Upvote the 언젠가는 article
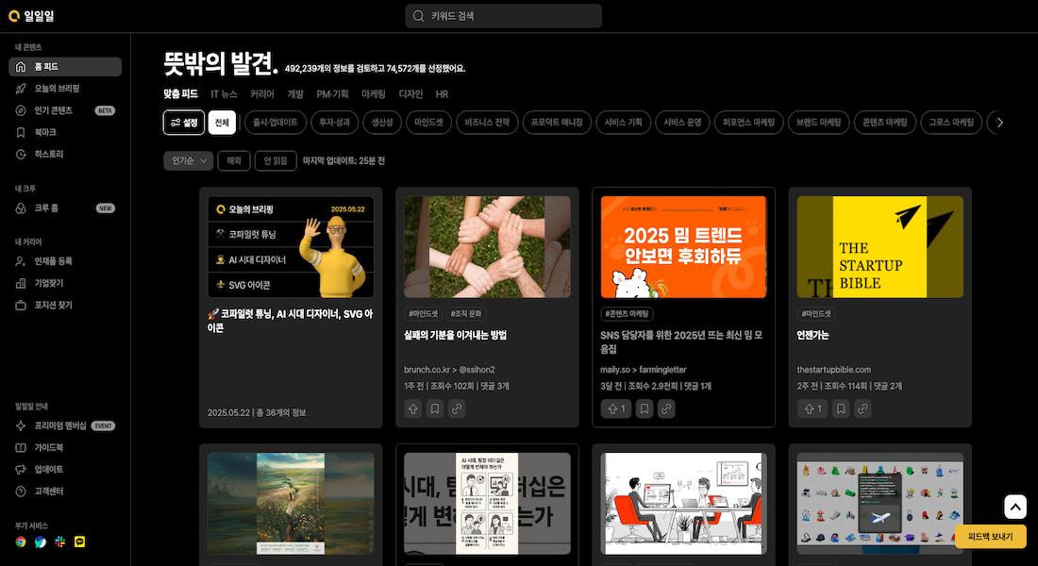1038x566 pixels. (x=812, y=409)
